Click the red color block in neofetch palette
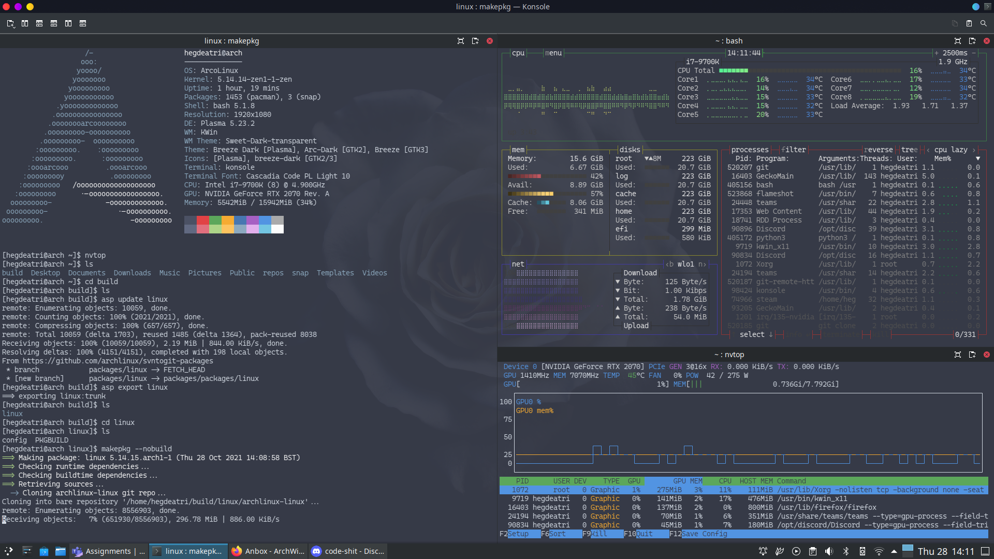The width and height of the screenshot is (994, 559). pyautogui.click(x=202, y=220)
